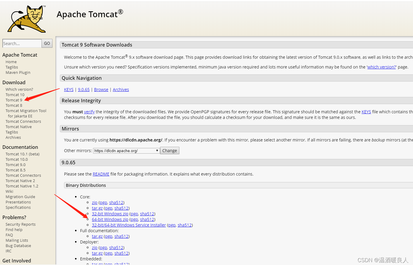Open the Security Reports link
This screenshot has width=413, height=266.
point(20,224)
